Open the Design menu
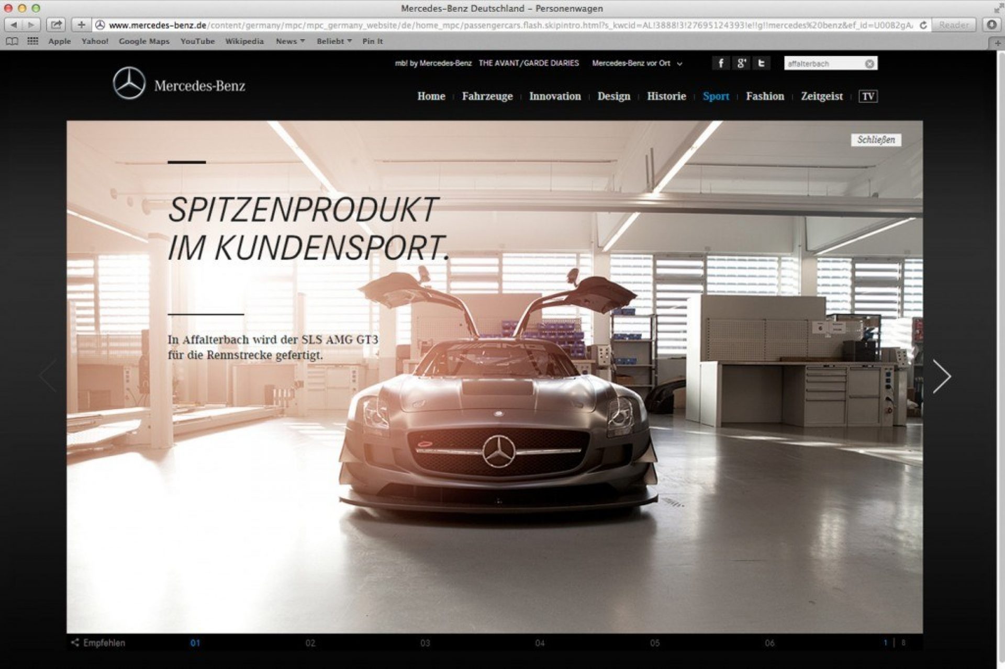1005x669 pixels. pyautogui.click(x=614, y=96)
